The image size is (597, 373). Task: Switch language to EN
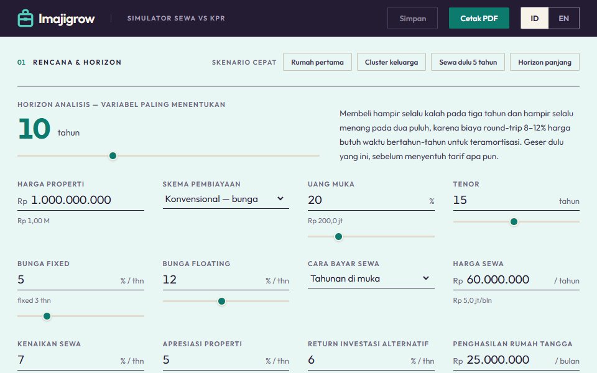click(x=564, y=18)
